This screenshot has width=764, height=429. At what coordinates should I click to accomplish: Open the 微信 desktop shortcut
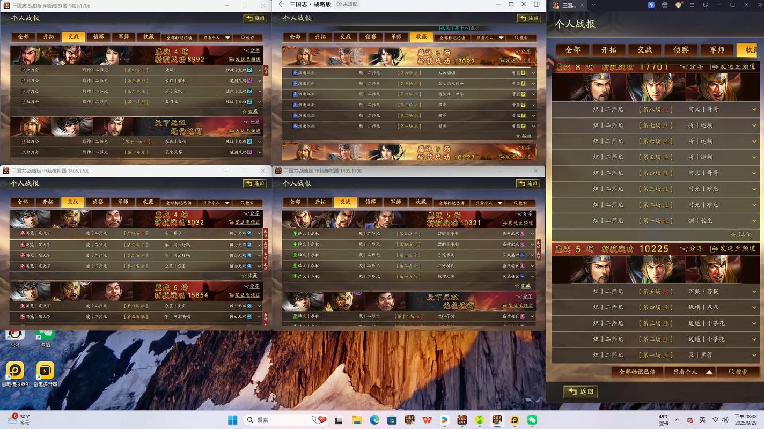45,339
